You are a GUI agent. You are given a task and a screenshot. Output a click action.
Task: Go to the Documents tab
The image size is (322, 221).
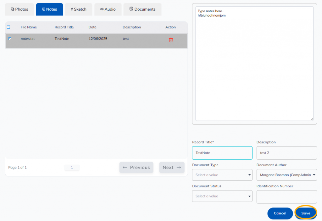click(x=142, y=9)
